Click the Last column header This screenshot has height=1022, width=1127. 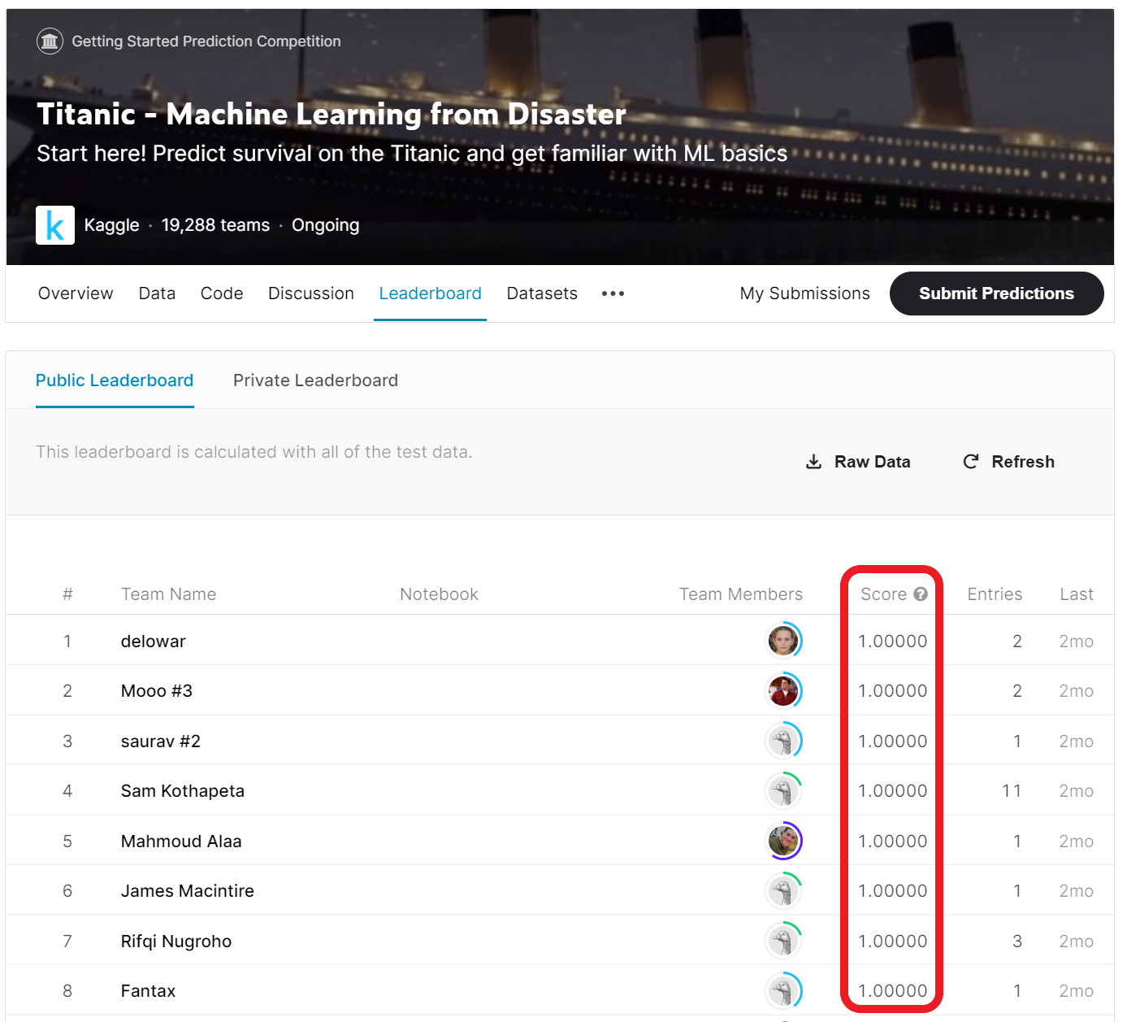1077,594
